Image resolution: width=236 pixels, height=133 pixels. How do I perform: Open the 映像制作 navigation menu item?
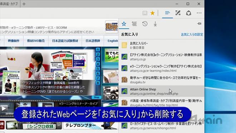(14, 41)
